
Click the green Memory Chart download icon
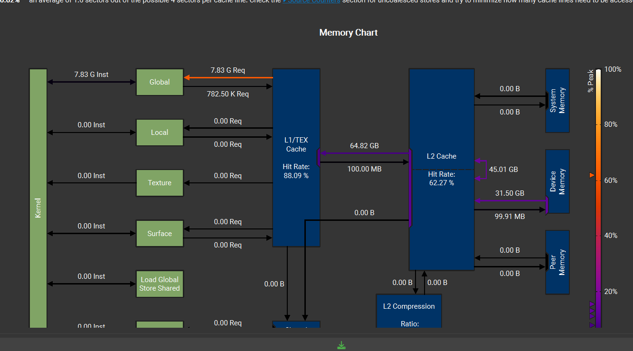click(341, 345)
